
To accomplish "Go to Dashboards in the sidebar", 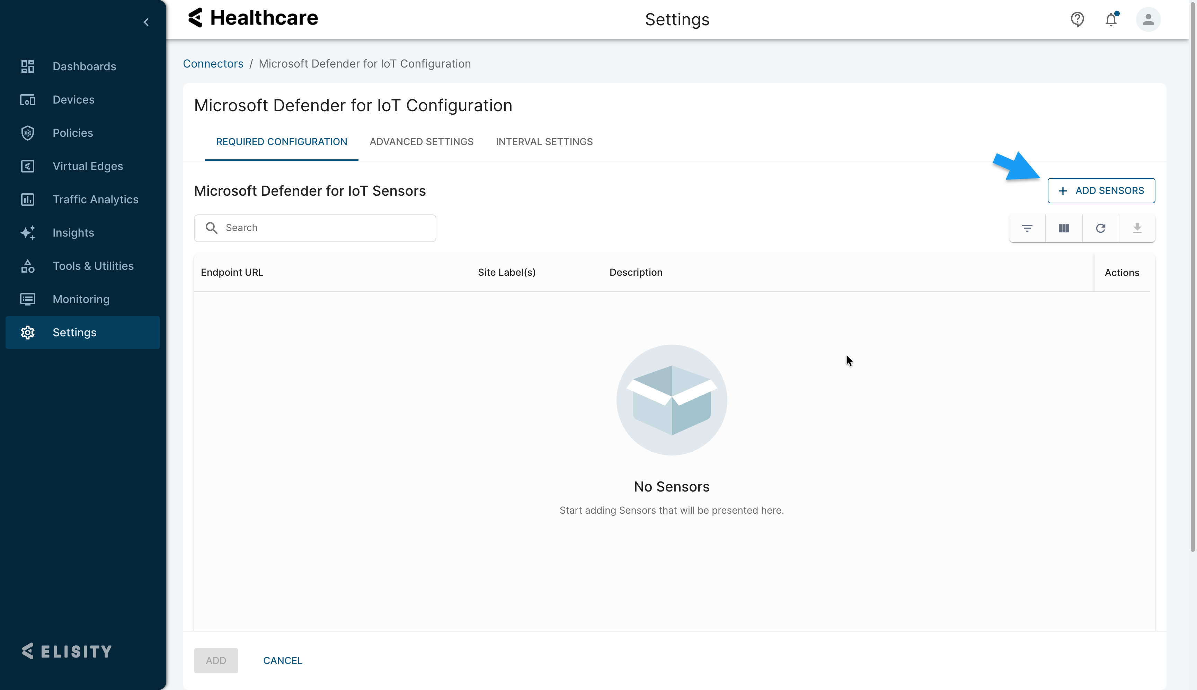I will coord(84,67).
